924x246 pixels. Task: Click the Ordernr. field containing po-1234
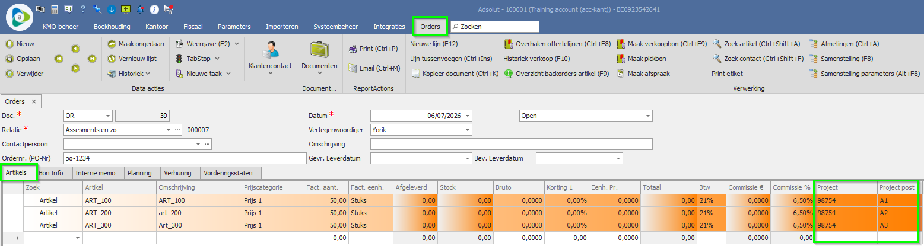pyautogui.click(x=186, y=158)
